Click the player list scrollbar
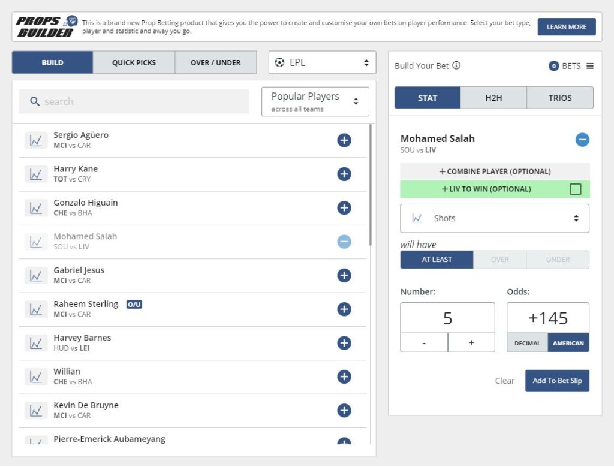614x467 pixels. click(x=370, y=185)
